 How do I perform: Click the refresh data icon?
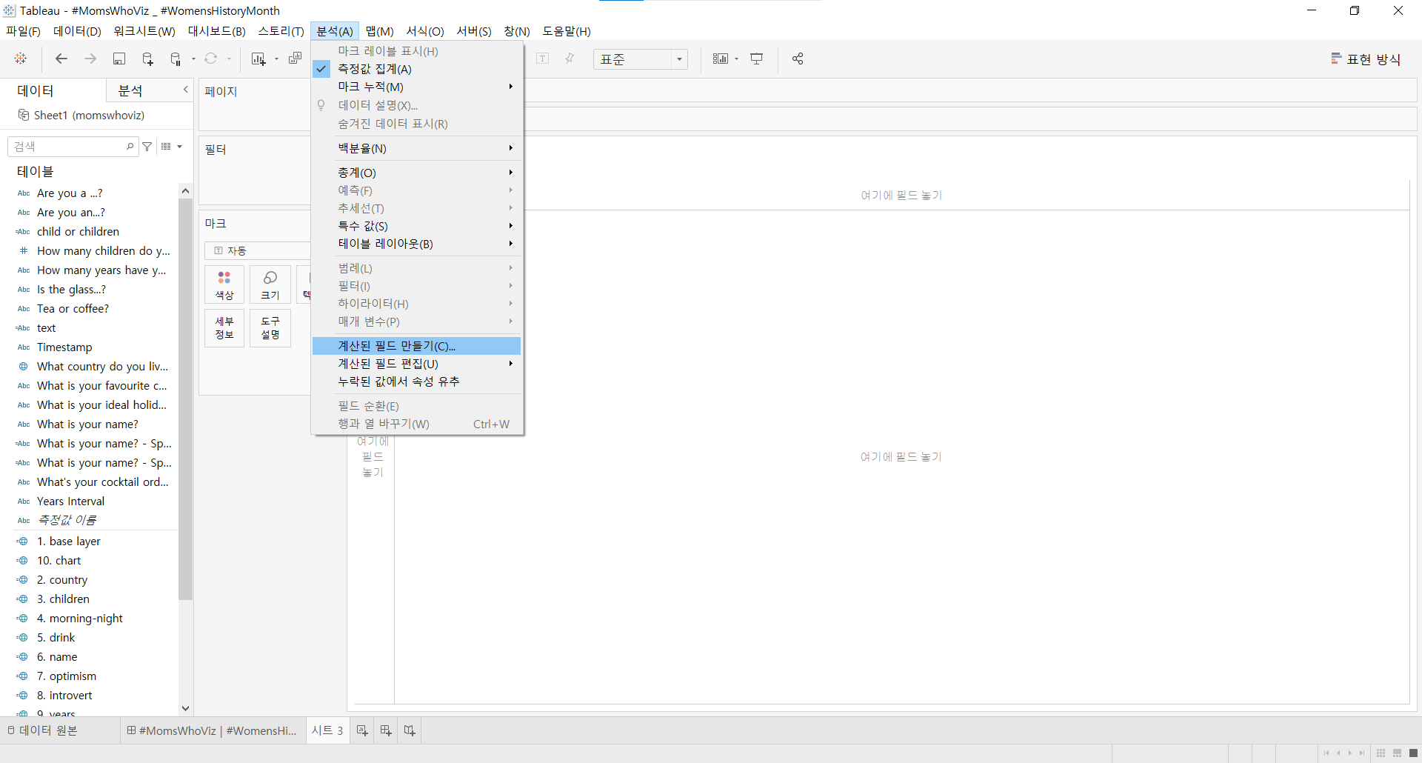point(211,59)
